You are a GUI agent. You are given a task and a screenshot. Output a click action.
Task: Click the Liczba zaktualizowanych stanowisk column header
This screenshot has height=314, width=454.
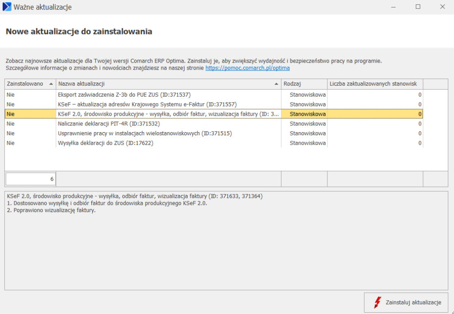(375, 84)
